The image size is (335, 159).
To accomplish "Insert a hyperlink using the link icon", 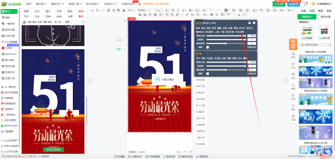I will pos(177,15).
